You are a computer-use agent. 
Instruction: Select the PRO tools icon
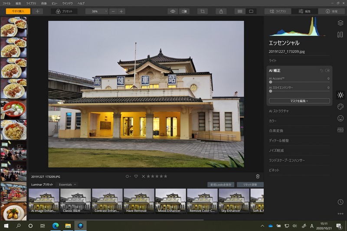coord(340,130)
